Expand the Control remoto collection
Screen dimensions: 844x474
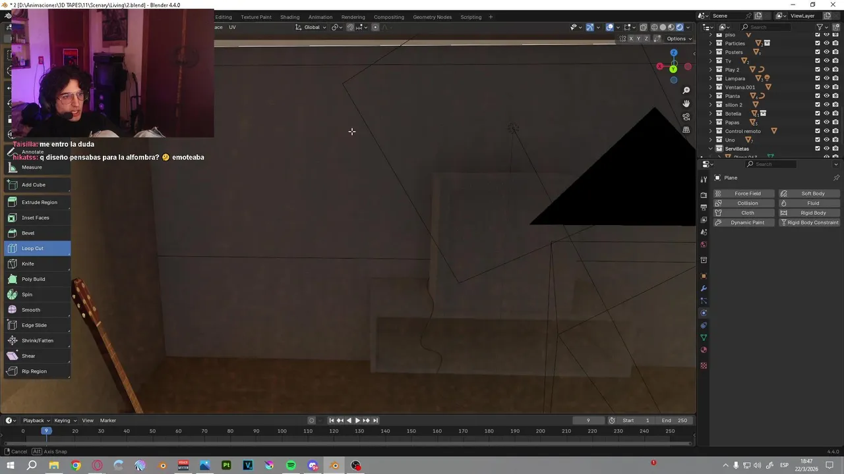(x=711, y=131)
